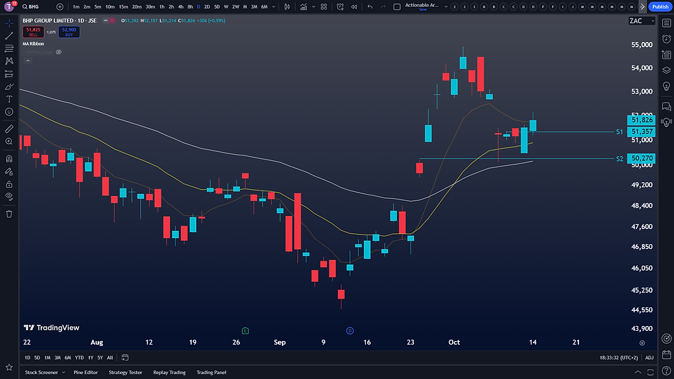Activate the zoom in tool

[9, 142]
